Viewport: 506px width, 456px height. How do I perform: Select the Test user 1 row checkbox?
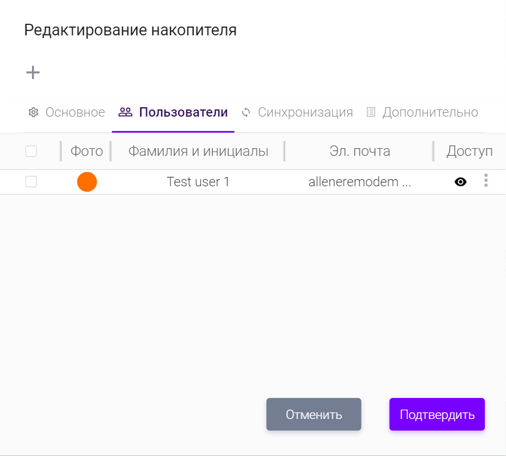[31, 182]
